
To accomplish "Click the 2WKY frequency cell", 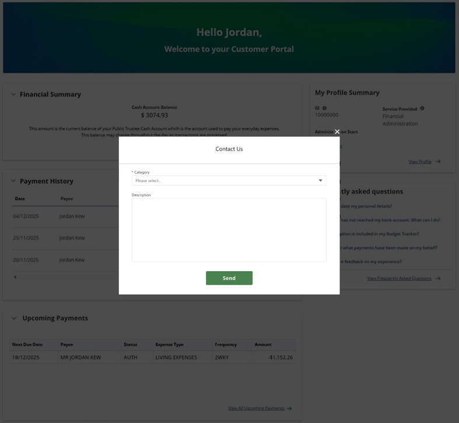I will click(x=222, y=358).
